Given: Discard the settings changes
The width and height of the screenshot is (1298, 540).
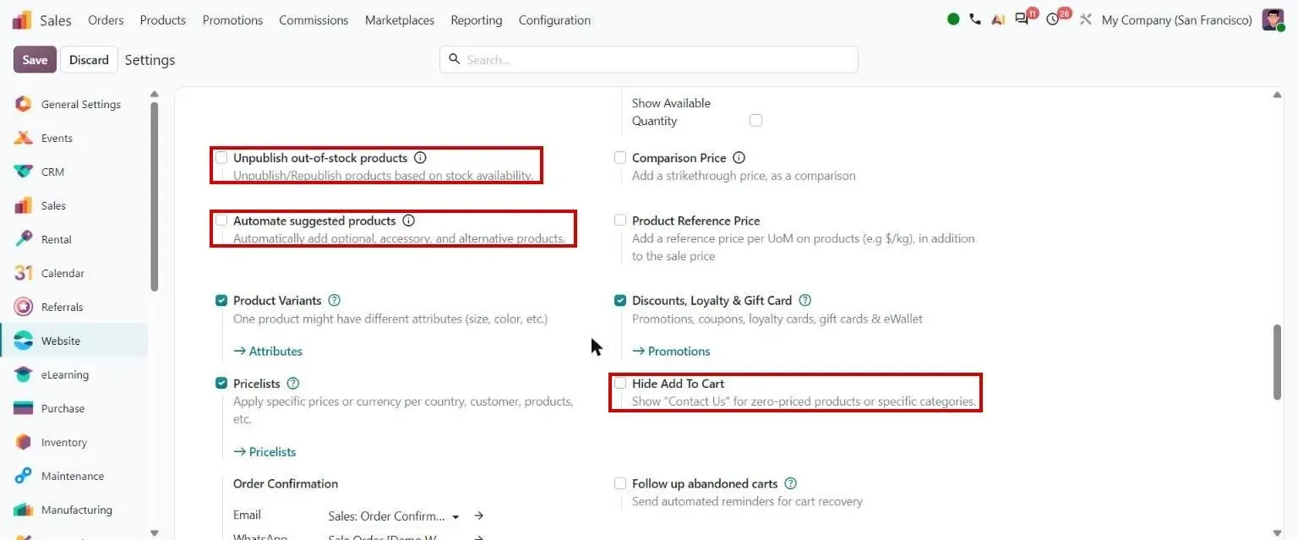Looking at the screenshot, I should coord(89,59).
